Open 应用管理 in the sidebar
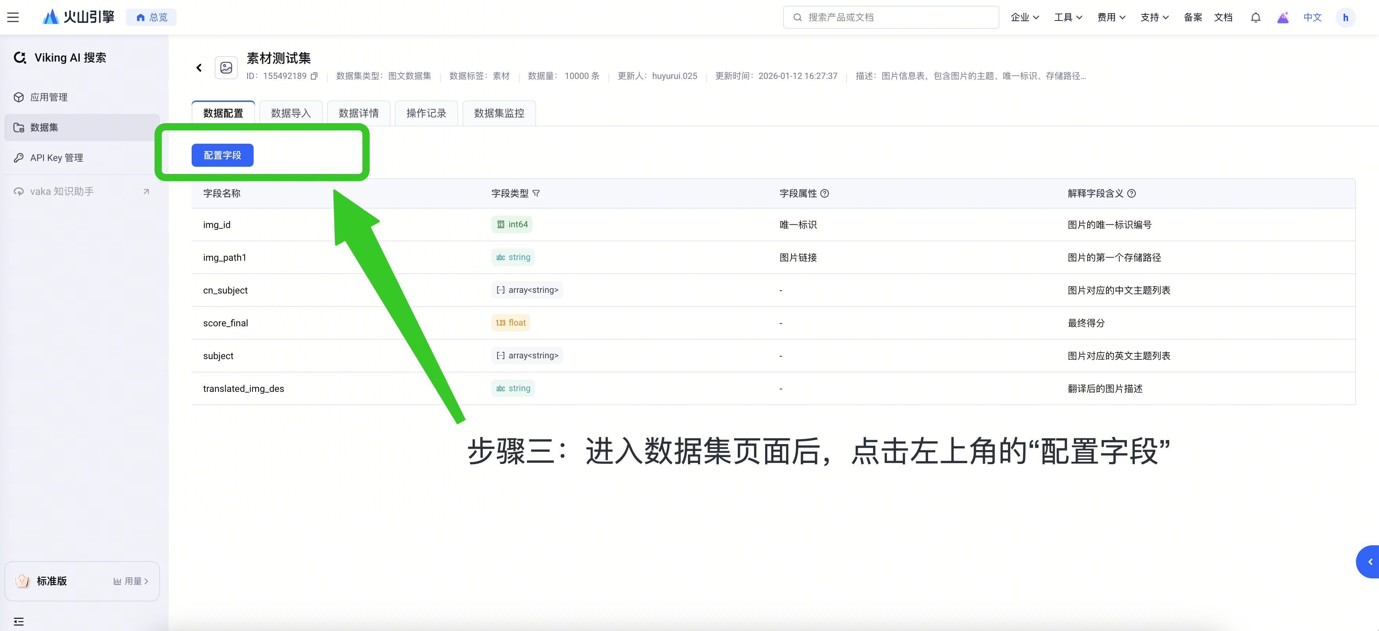Viewport: 1379px width, 631px height. (49, 97)
